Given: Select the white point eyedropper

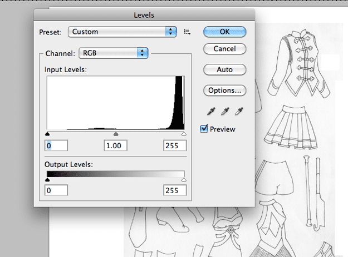Looking at the screenshot, I should [239, 111].
